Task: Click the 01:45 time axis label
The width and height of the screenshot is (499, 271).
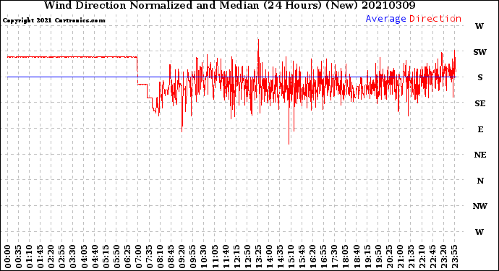Action: point(40,257)
